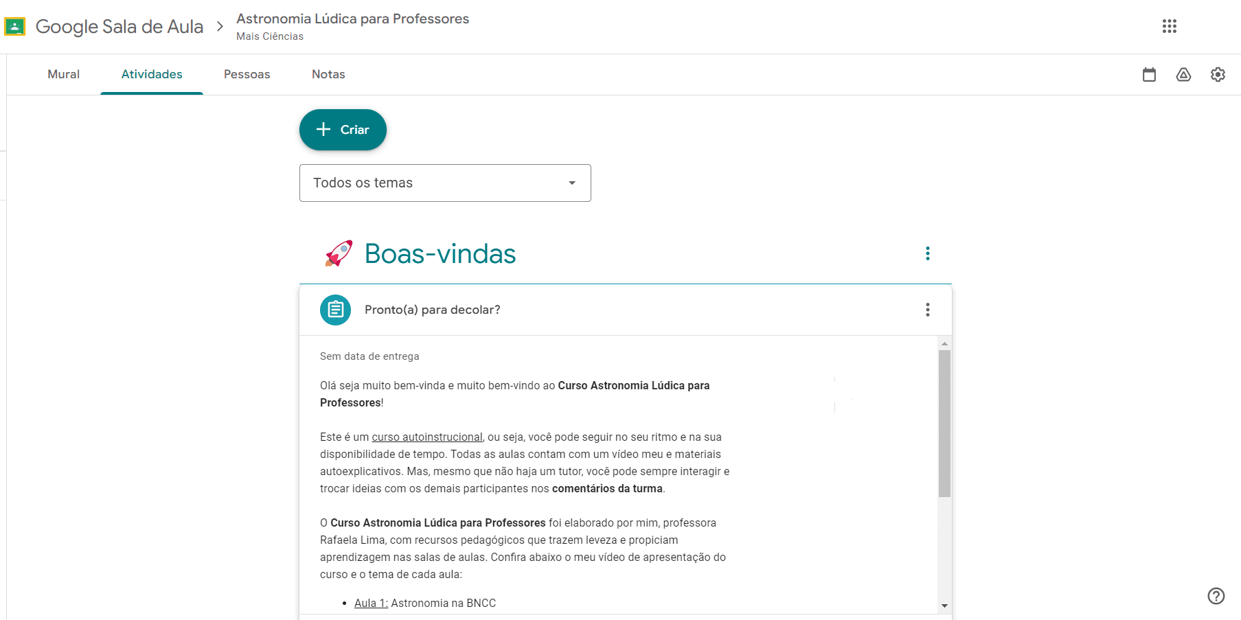Open the Google apps grid icon
1241x620 pixels.
point(1169,26)
